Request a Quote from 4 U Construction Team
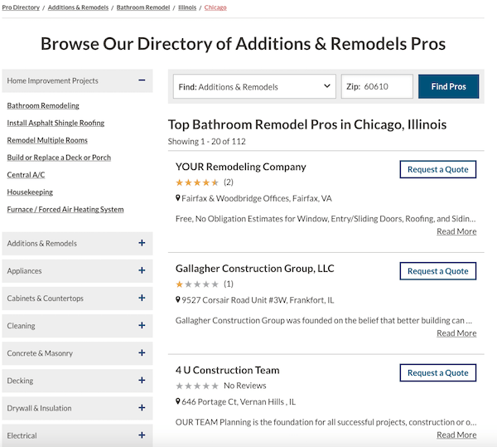Image resolution: width=497 pixels, height=447 pixels. (x=437, y=372)
